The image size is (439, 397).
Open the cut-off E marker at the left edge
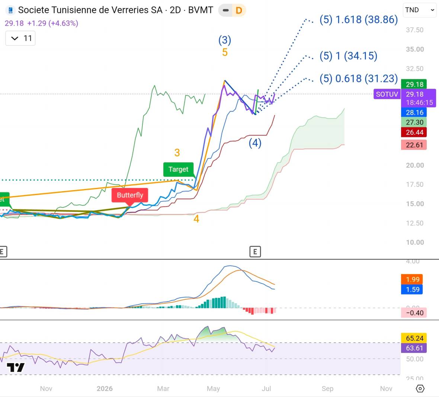3,252
